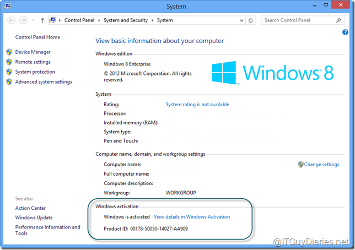Image resolution: width=355 pixels, height=250 pixels.
Task: Click shield icon beside Advanced system settings
Action: coord(9,81)
